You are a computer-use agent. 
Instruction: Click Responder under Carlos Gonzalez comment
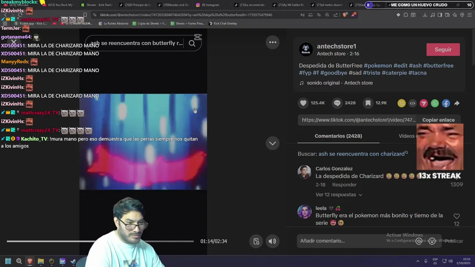point(344,185)
